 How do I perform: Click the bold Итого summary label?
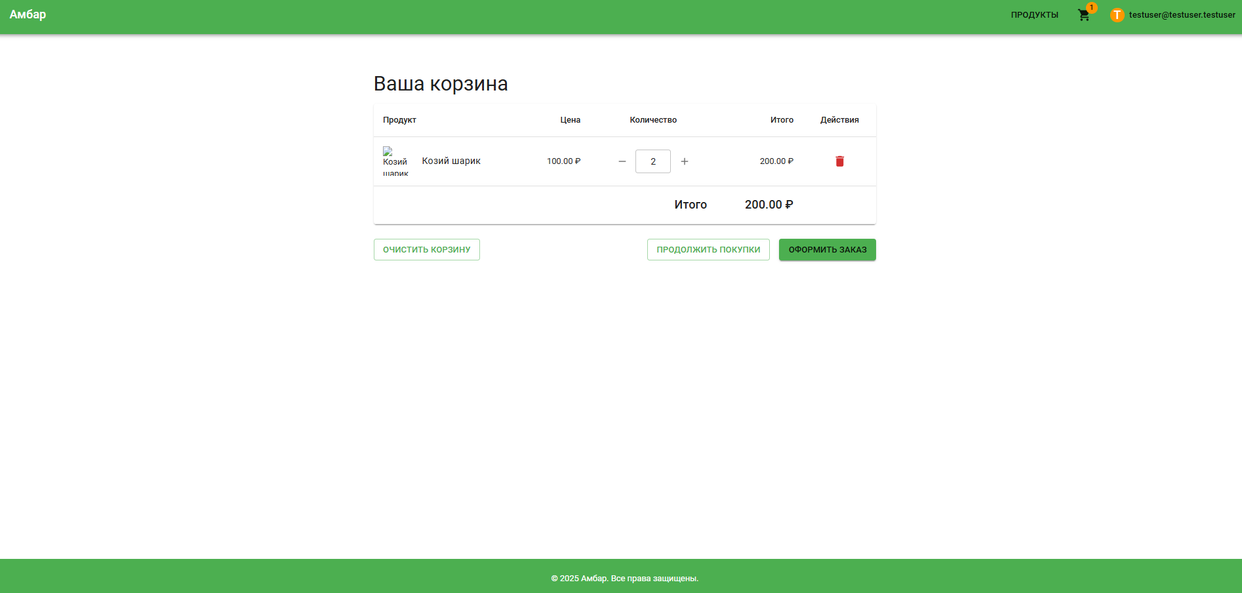(691, 205)
